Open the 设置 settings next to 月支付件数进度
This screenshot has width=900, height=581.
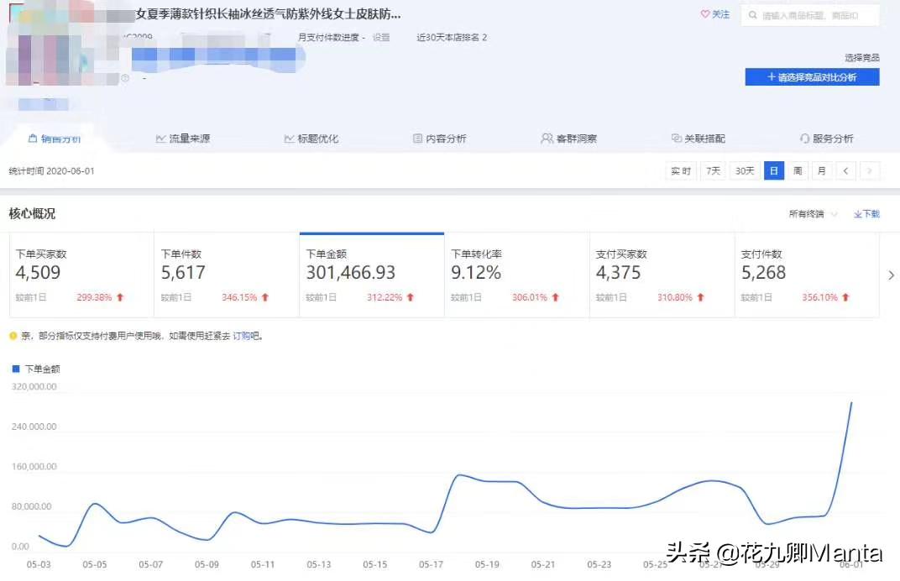(x=383, y=37)
